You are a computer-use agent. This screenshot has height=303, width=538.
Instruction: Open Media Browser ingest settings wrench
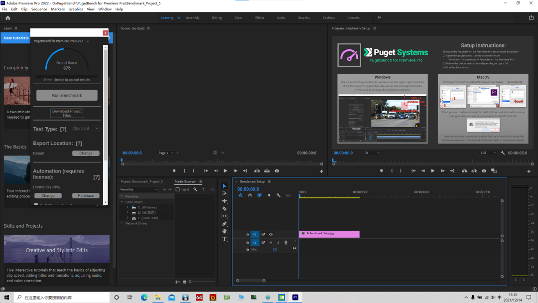point(195,189)
